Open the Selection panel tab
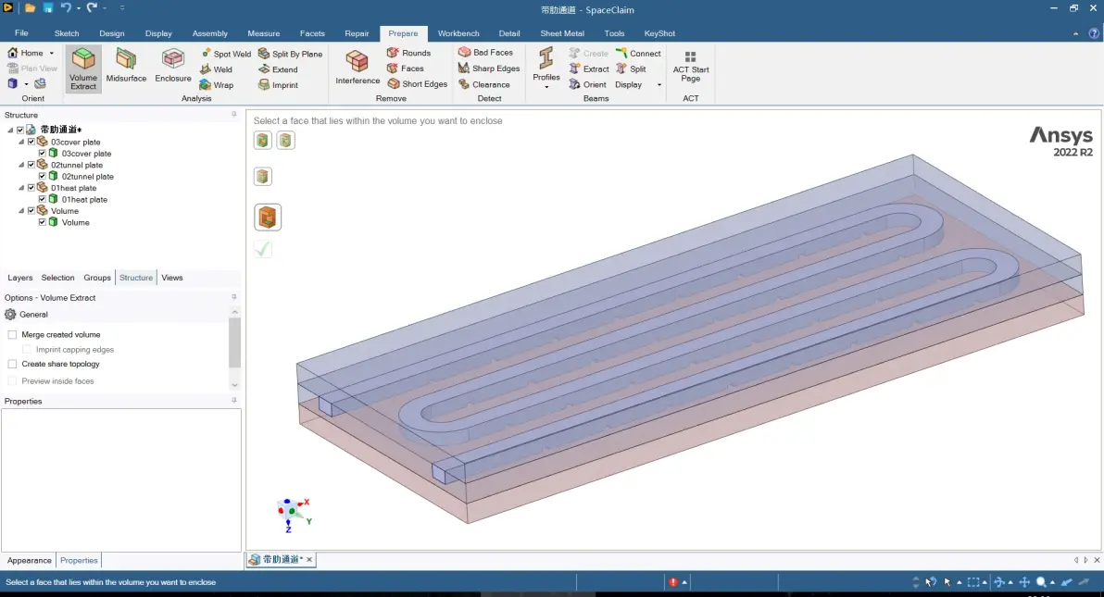 click(57, 278)
